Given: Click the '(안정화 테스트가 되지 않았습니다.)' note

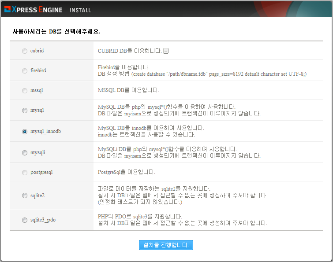Looking at the screenshot, I should [140, 202].
